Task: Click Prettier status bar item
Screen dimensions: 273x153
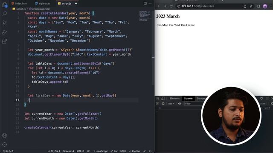Action: pyautogui.click(x=135, y=151)
